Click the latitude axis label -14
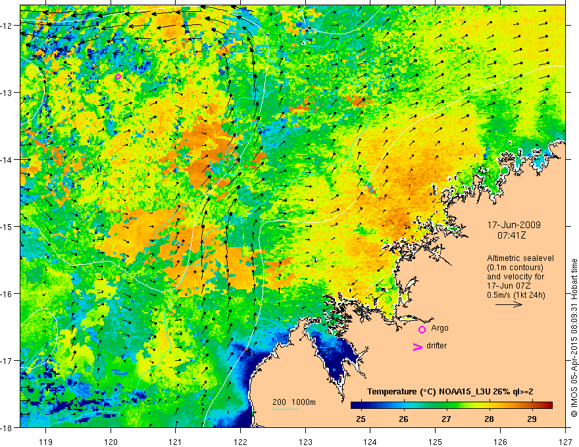This screenshot has width=579, height=447. tap(7, 160)
